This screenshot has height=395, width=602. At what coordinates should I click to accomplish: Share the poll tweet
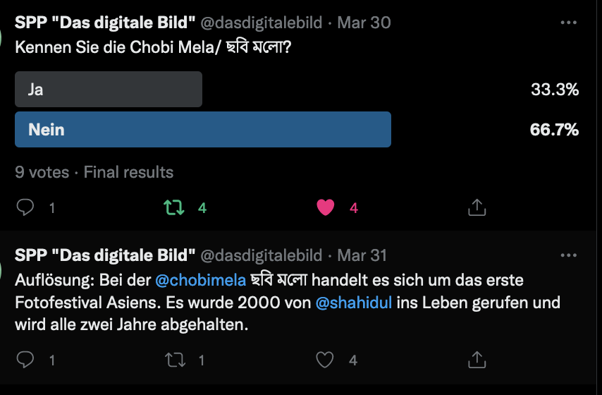click(477, 207)
